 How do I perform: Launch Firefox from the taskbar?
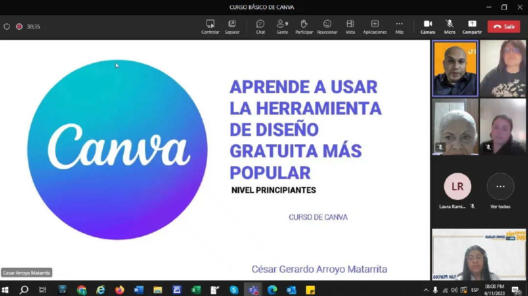click(x=120, y=290)
